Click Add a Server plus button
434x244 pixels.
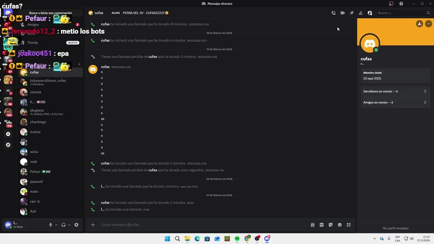[8, 134]
